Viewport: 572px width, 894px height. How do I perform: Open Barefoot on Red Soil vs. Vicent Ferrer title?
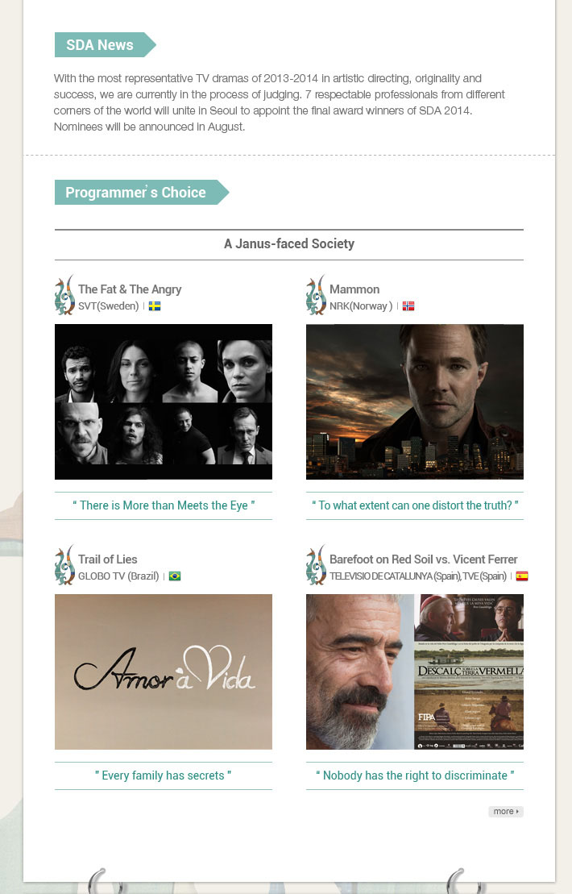click(x=423, y=559)
